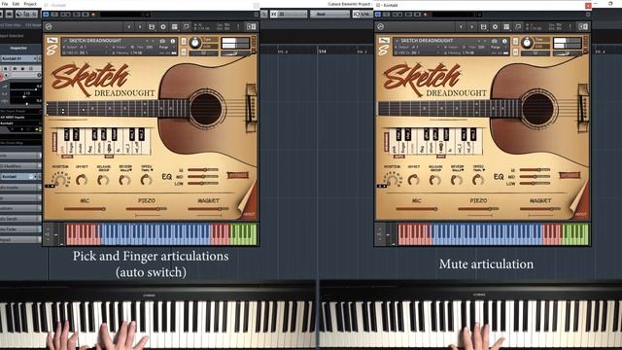Toggle the bypass button beside power in Kontakt 01 header
The width and height of the screenshot is (622, 350).
[x=54, y=15]
